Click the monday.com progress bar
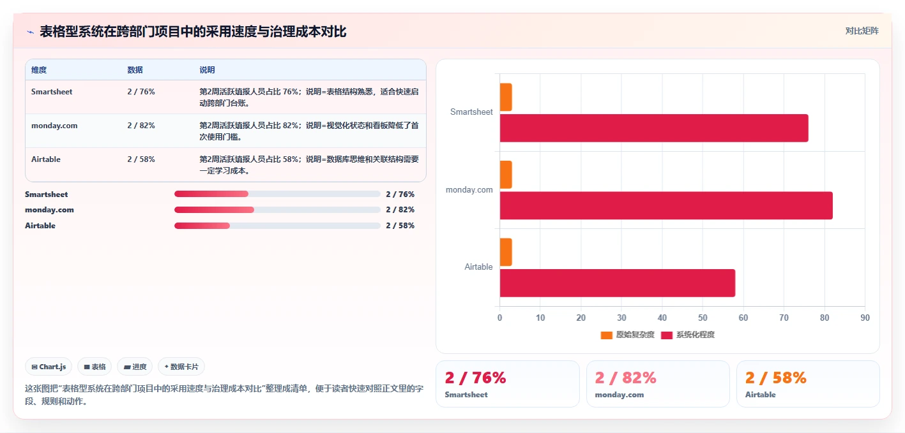The image size is (905, 433). tap(277, 210)
